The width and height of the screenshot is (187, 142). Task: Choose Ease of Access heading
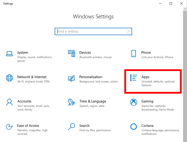point(28,126)
